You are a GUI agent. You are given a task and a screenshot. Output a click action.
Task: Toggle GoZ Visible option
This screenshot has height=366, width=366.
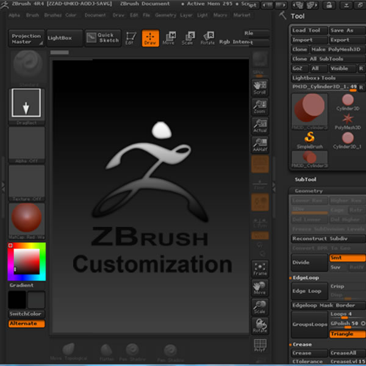342,68
